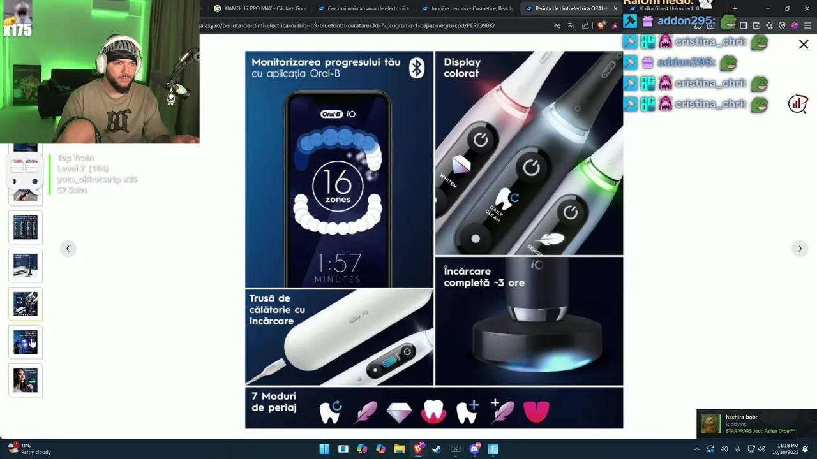Go to the previous product image
Viewport: 817px width, 459px height.
68,249
